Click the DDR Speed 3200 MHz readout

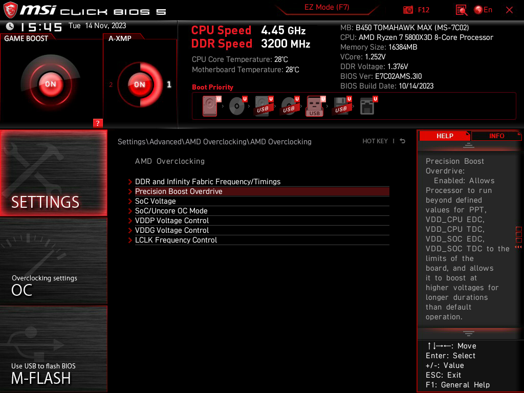(251, 44)
